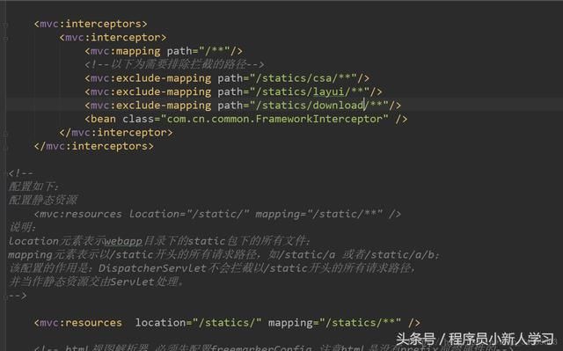Click the comment line starting "location元素表示webapp"
This screenshot has height=351, width=563.
click(x=159, y=241)
